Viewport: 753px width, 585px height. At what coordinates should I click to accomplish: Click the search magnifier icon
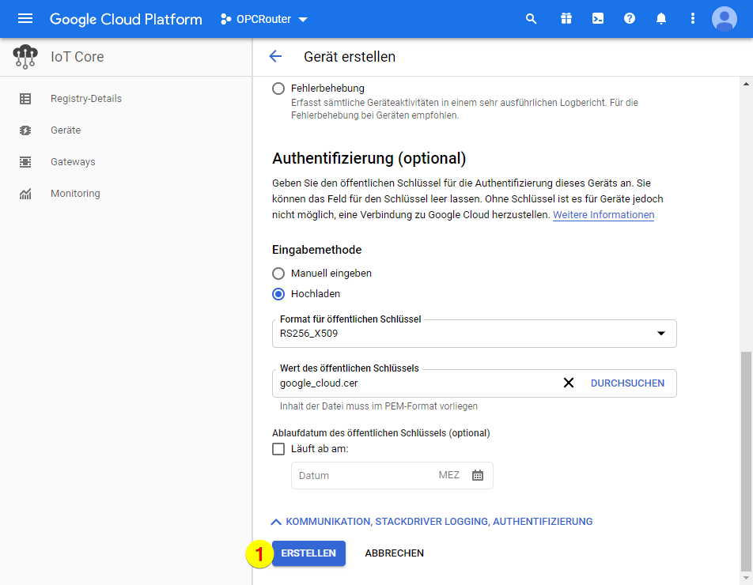(532, 19)
